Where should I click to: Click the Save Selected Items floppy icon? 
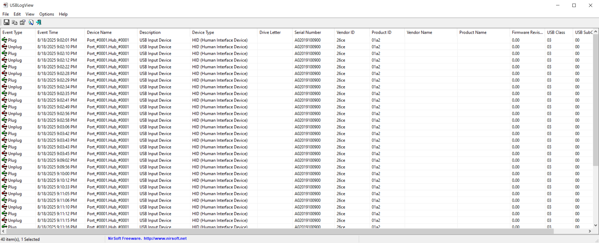point(6,22)
